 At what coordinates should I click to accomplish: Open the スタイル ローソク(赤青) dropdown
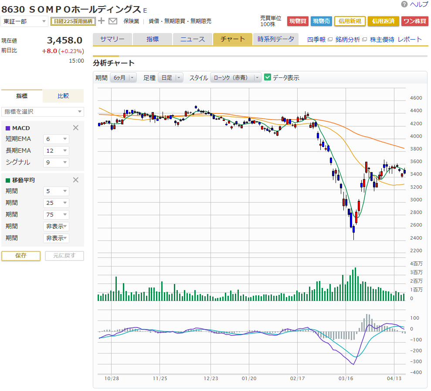(x=236, y=78)
